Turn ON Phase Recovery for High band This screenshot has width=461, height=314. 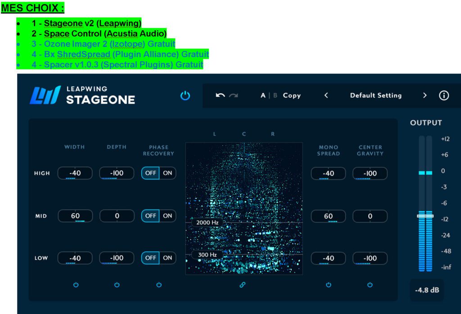(x=167, y=173)
